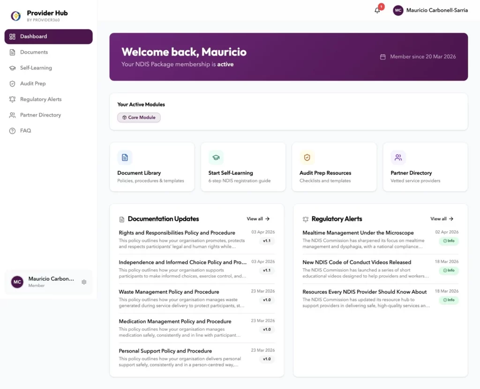Open FAQ from the sidebar
The image size is (480, 389).
click(48, 131)
